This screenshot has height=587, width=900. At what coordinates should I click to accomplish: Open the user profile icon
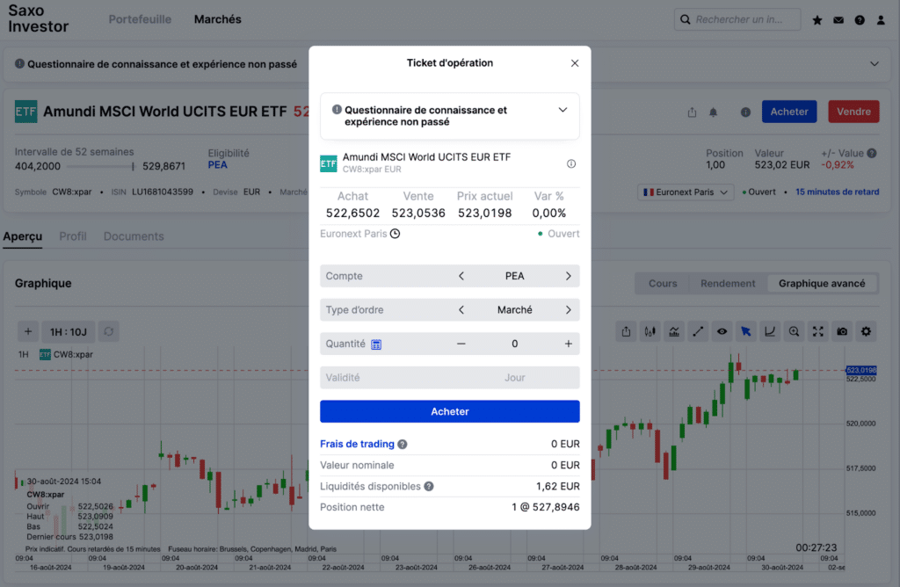coord(881,20)
